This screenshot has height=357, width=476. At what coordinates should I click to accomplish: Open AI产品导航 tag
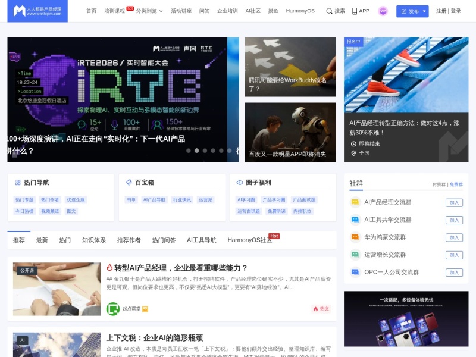[x=154, y=200]
